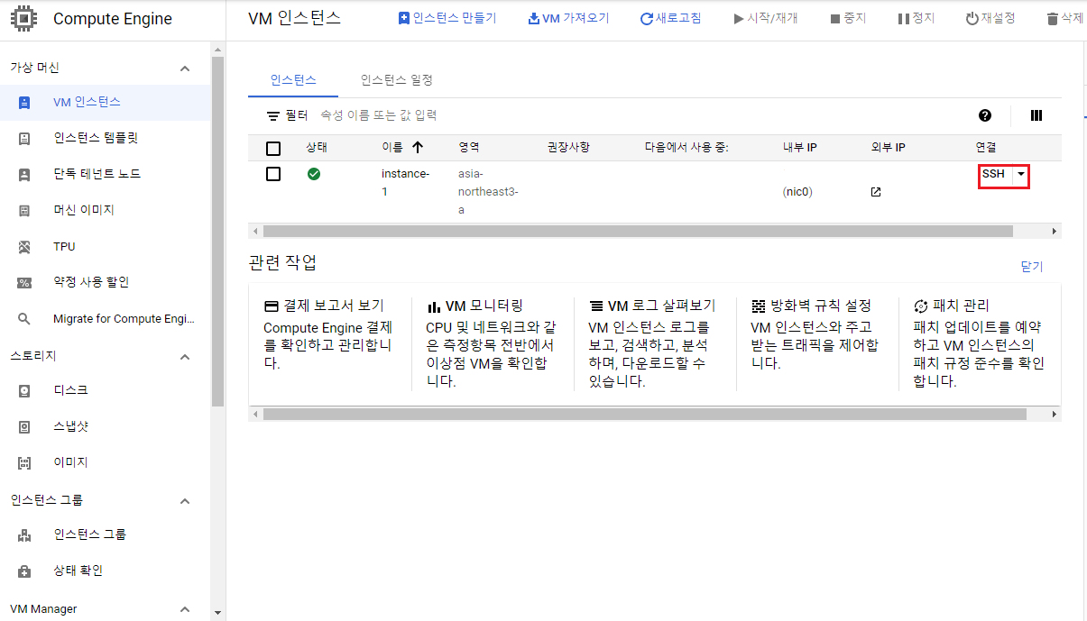
Task: Click the (nic0) internal IP text
Action: click(x=797, y=192)
